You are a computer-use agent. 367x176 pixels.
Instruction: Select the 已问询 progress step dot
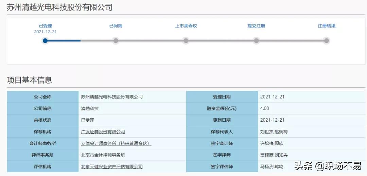tap(116, 41)
